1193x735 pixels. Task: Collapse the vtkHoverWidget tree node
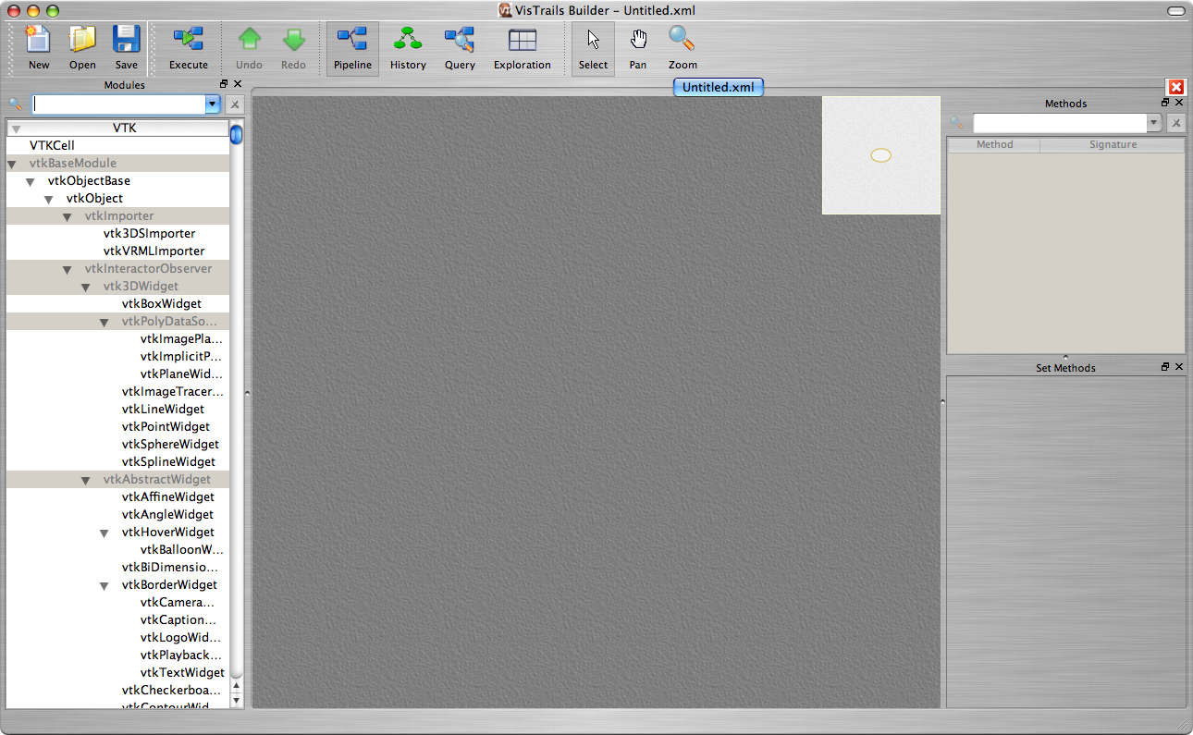coord(105,533)
